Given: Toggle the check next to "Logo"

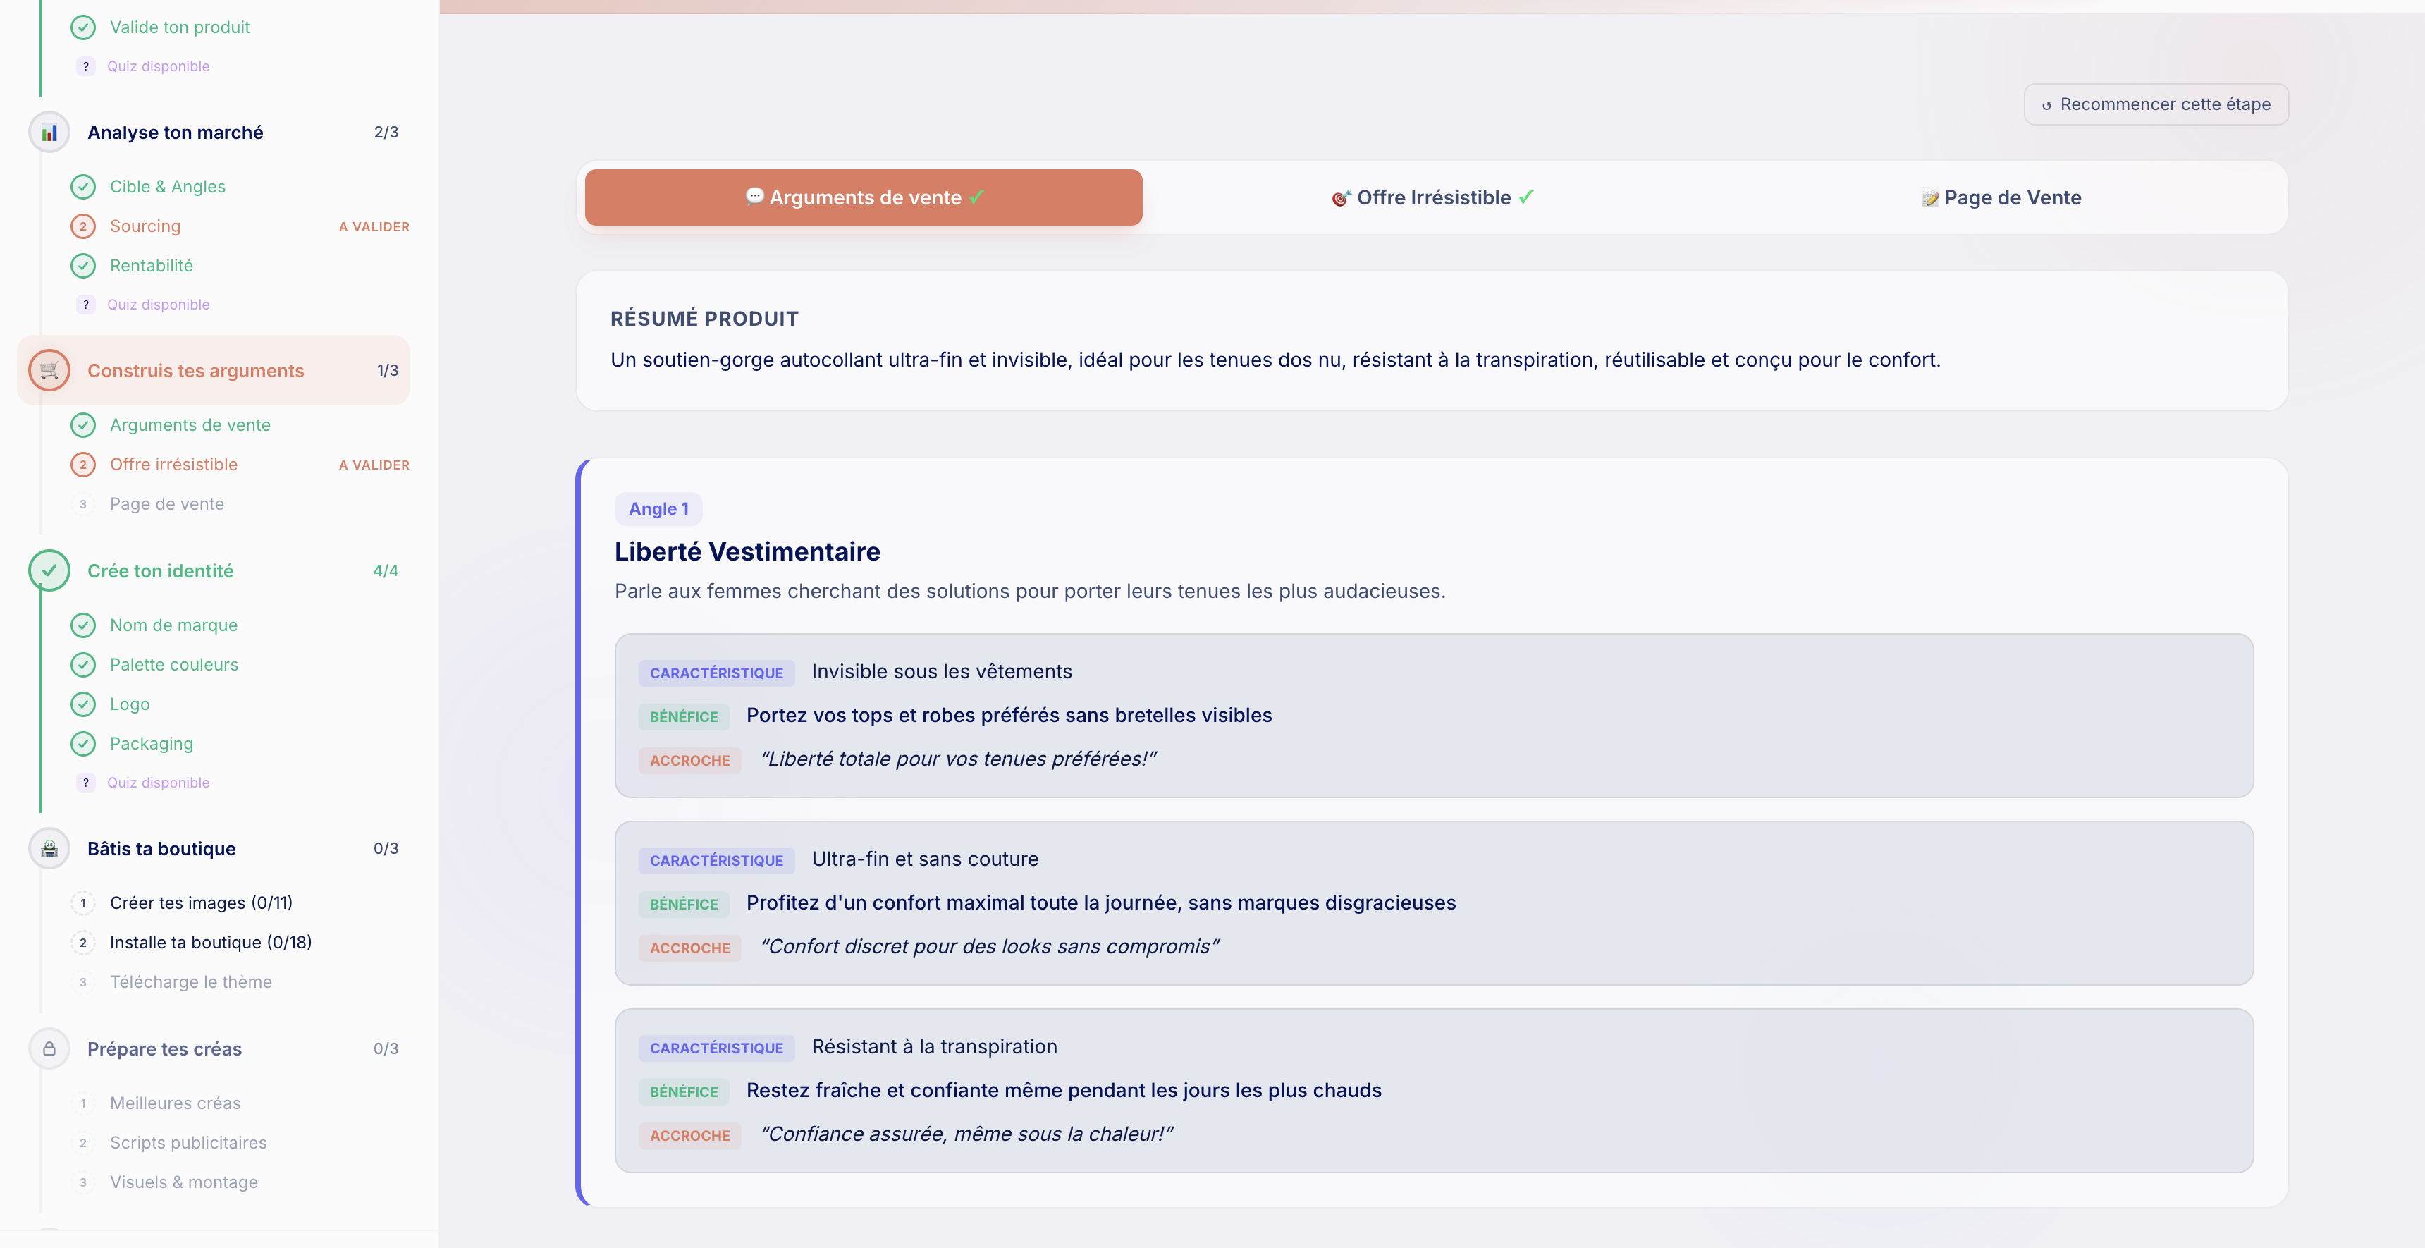Looking at the screenshot, I should pos(85,704).
